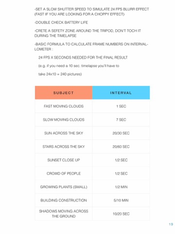
Task: Click the 1/2 MIN interval value
Action: [121, 187]
